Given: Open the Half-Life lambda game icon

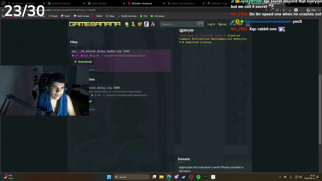Looking at the screenshot, I should point(140,24).
